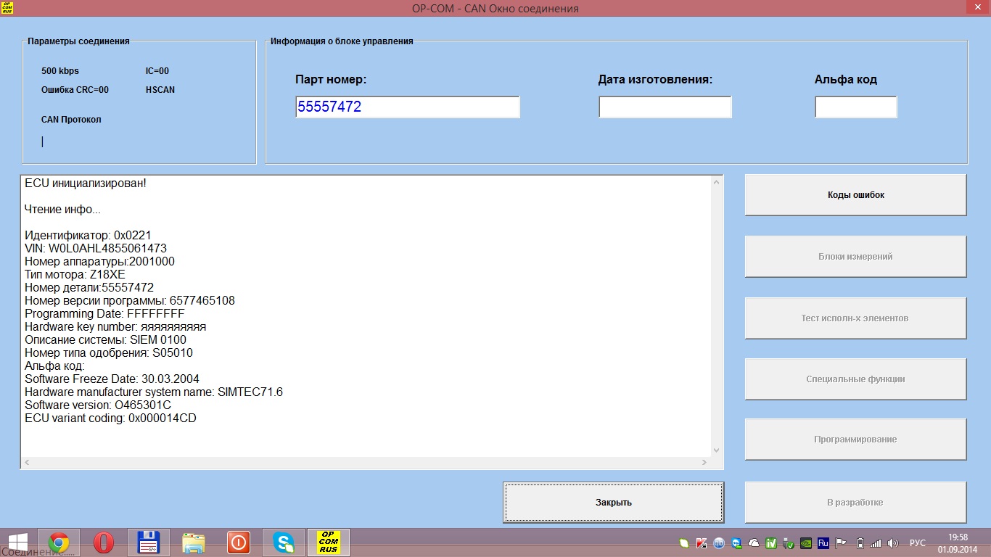
Task: Click the Программирование button
Action: [x=855, y=440]
